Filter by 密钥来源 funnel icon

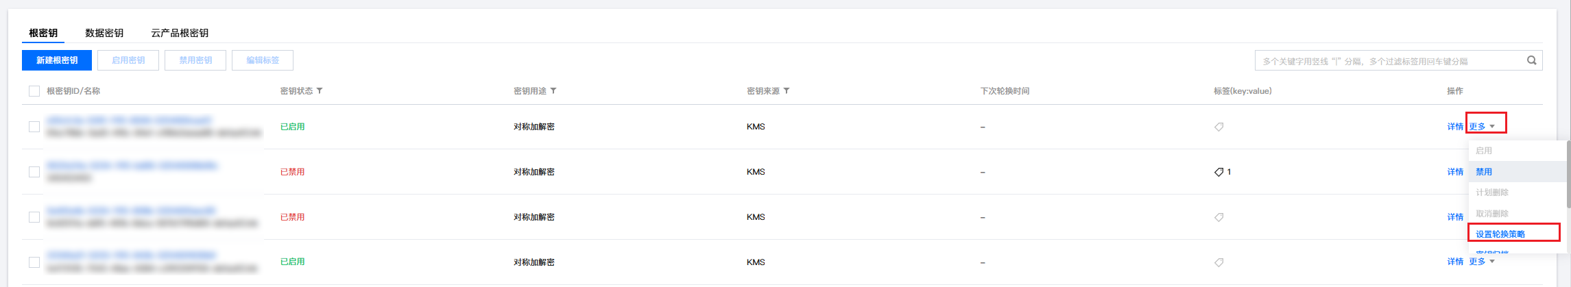pyautogui.click(x=787, y=91)
